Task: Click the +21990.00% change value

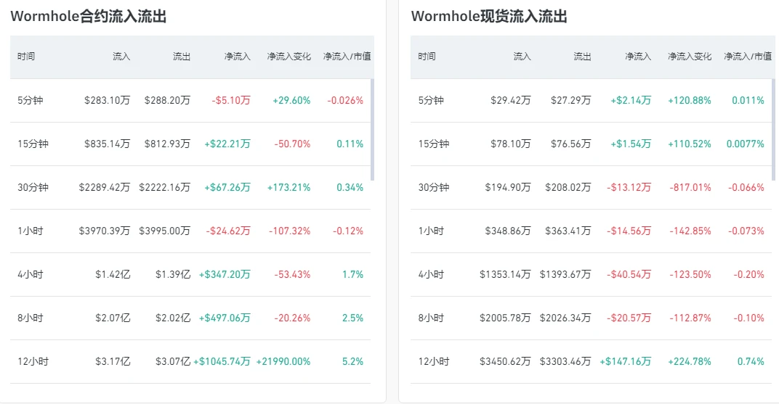Action: tap(283, 362)
